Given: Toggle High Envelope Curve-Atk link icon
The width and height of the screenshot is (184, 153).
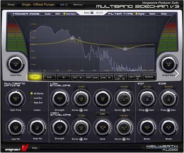Looking at the screenshot, I should pos(81,139).
